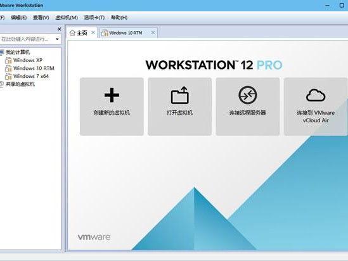The width and height of the screenshot is (348, 261).
Task: Click the cloud icon for vCloud Air
Action: coord(316,96)
